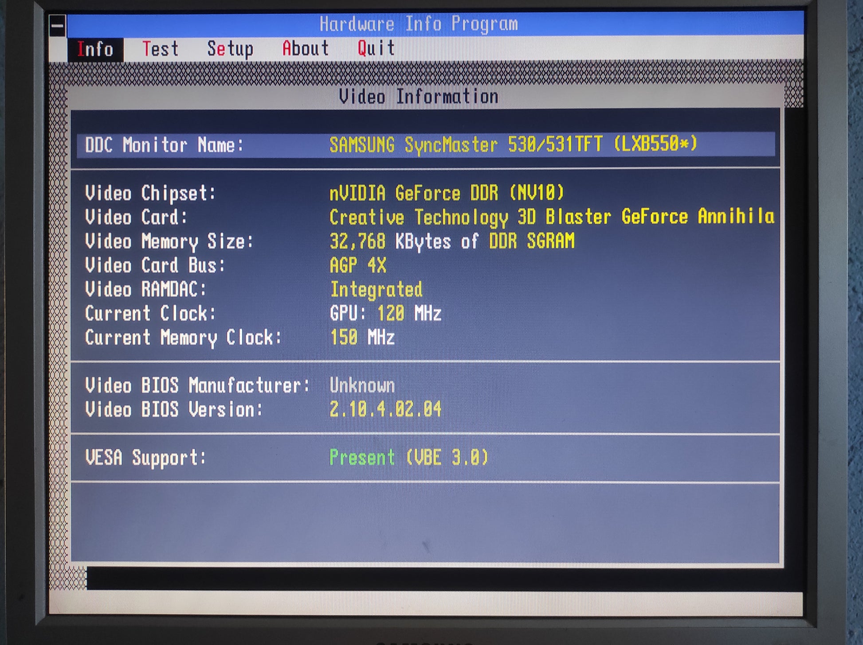Click the Video Information panel title
The height and width of the screenshot is (645, 863).
(x=418, y=97)
